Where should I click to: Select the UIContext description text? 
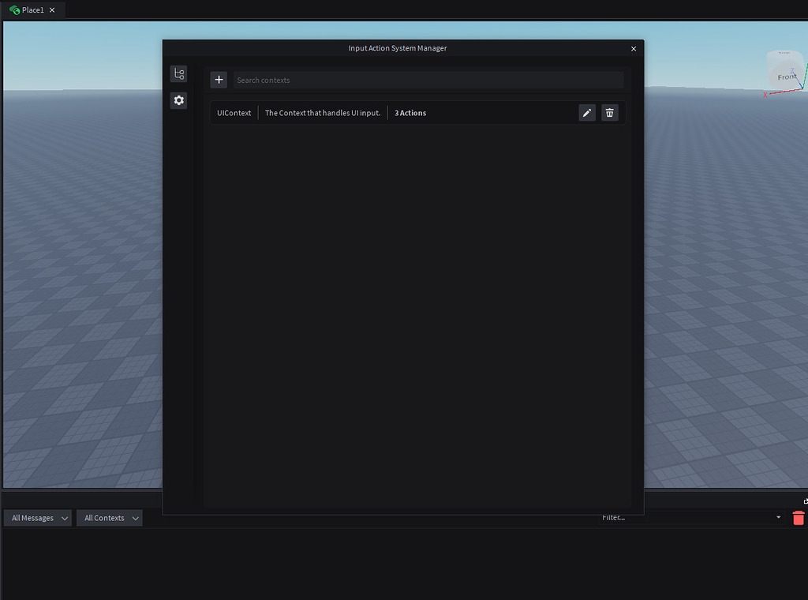coord(322,112)
